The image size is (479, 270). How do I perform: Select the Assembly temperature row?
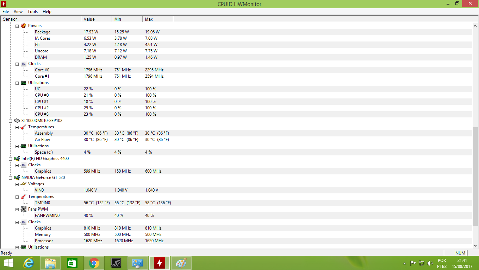tap(236, 133)
